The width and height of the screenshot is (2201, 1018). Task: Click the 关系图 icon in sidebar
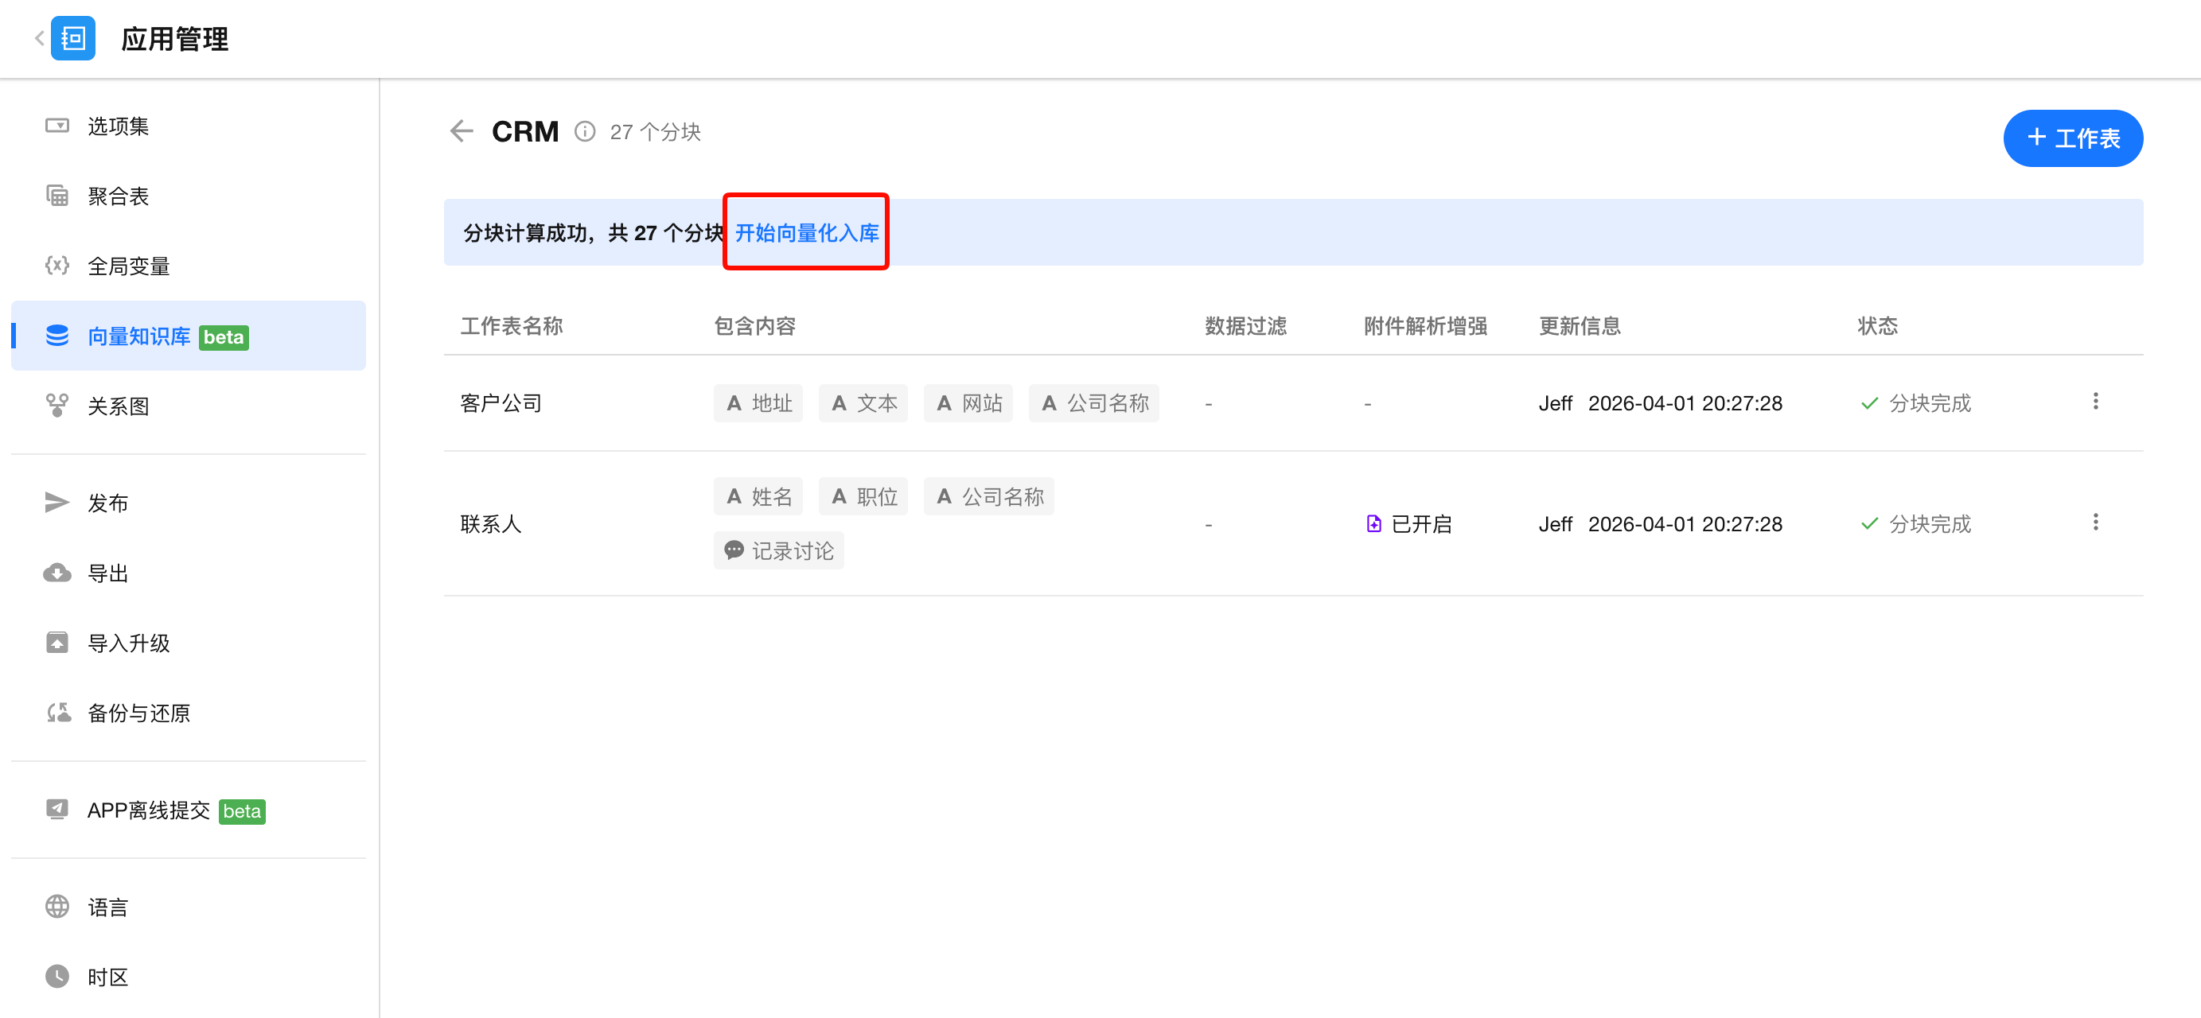[x=57, y=405]
